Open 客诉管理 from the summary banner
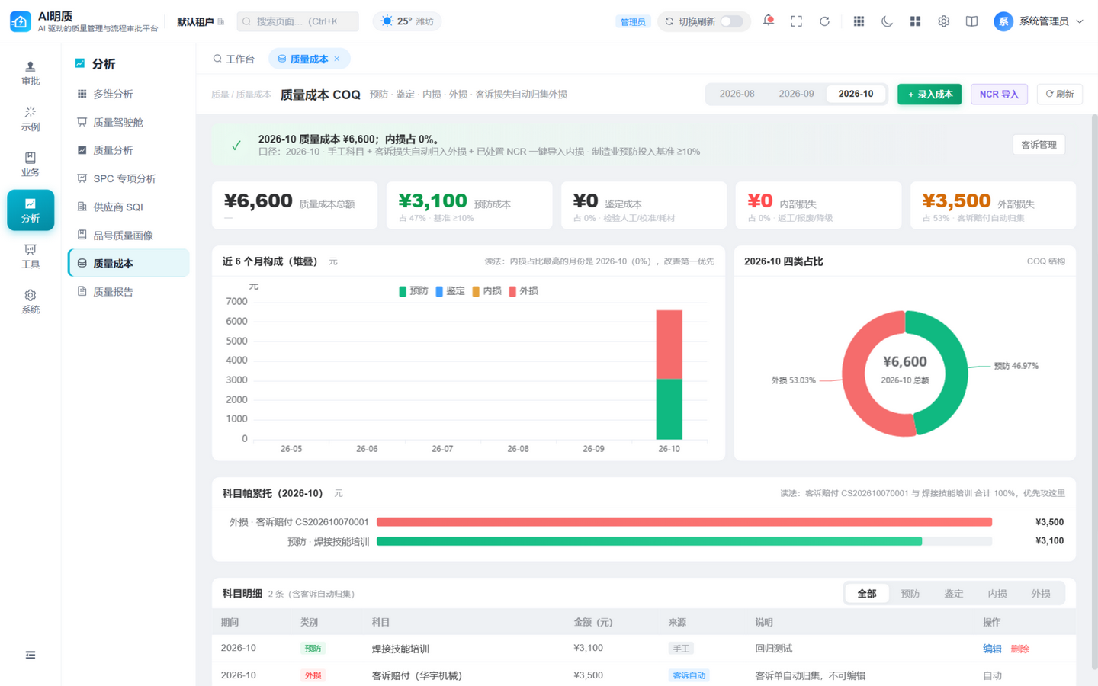 (1039, 145)
